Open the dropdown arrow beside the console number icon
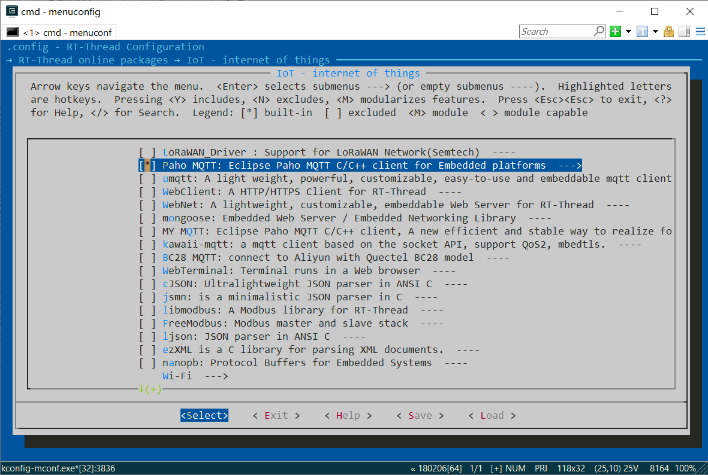 [655, 32]
